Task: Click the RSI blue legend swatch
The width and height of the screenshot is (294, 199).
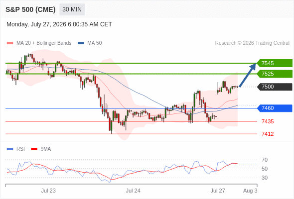Action: coord(10,149)
